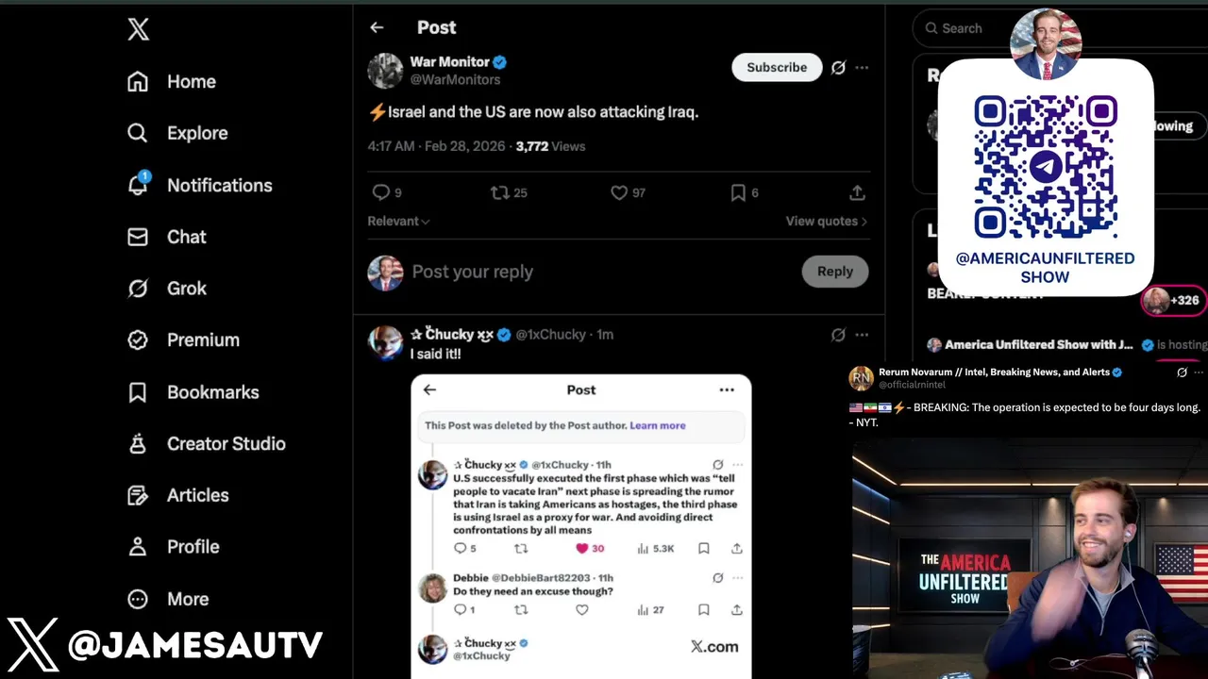Share the War Monitor post
The width and height of the screenshot is (1208, 679).
(x=857, y=192)
